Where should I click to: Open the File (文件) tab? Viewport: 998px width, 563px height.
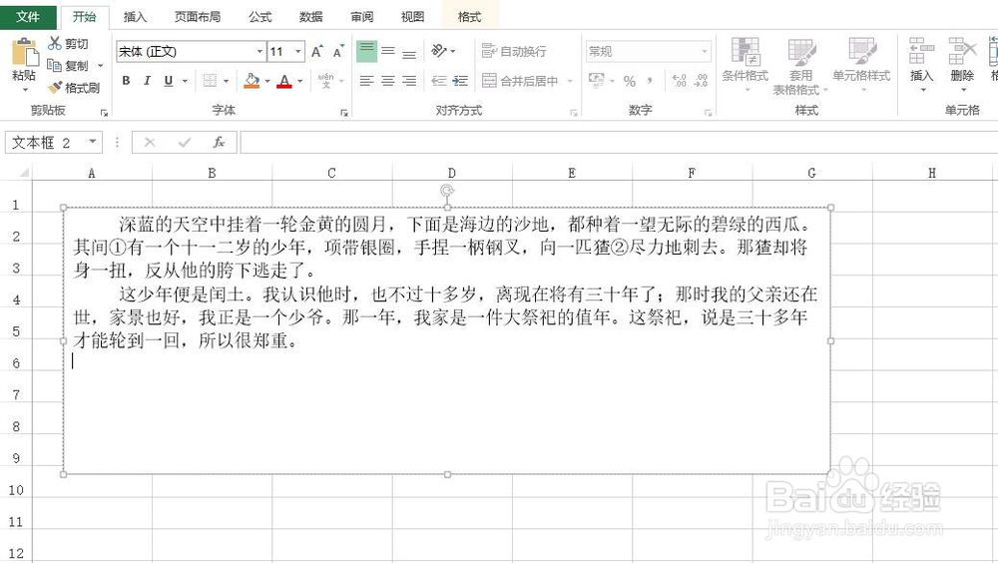click(28, 17)
